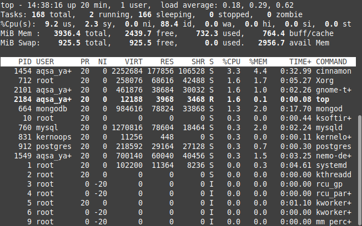This screenshot has height=226, width=362.
Task: Click the 'gnome-t+' command entry
Action: click(x=334, y=90)
